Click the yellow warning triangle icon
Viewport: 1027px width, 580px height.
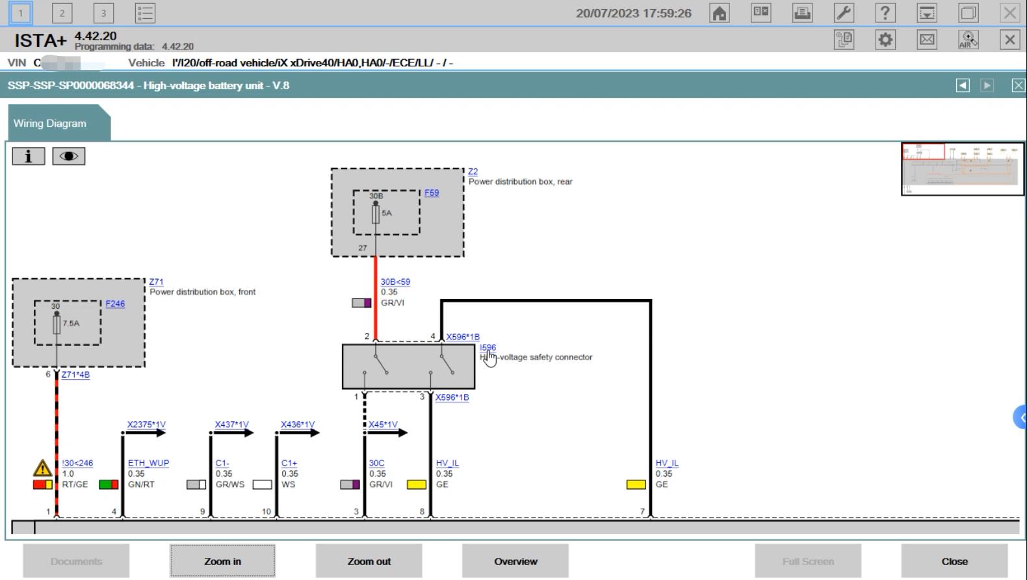tap(43, 468)
